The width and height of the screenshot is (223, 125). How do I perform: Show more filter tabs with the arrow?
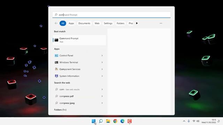tap(137, 23)
